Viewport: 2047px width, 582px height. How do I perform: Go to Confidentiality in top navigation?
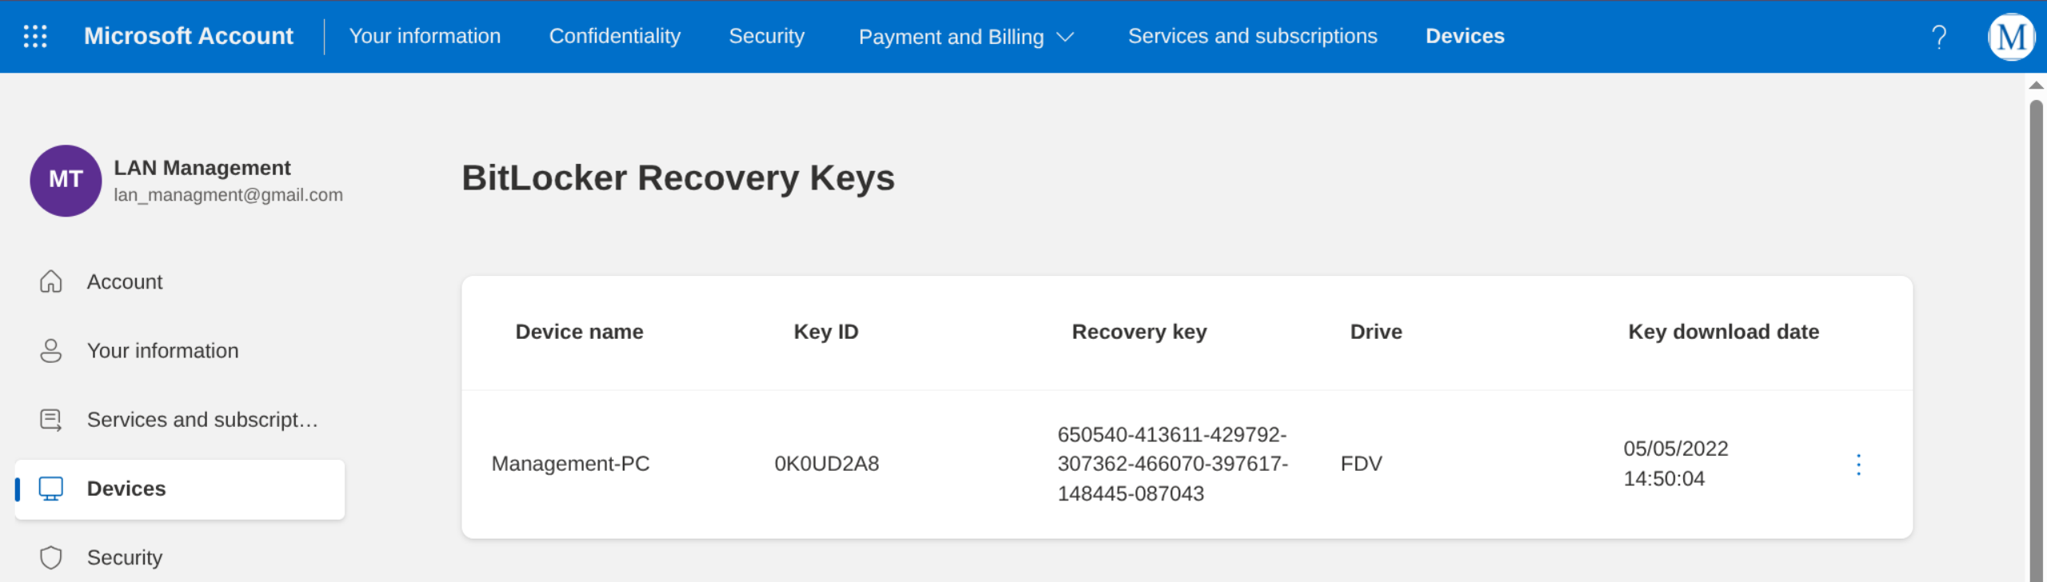point(614,36)
